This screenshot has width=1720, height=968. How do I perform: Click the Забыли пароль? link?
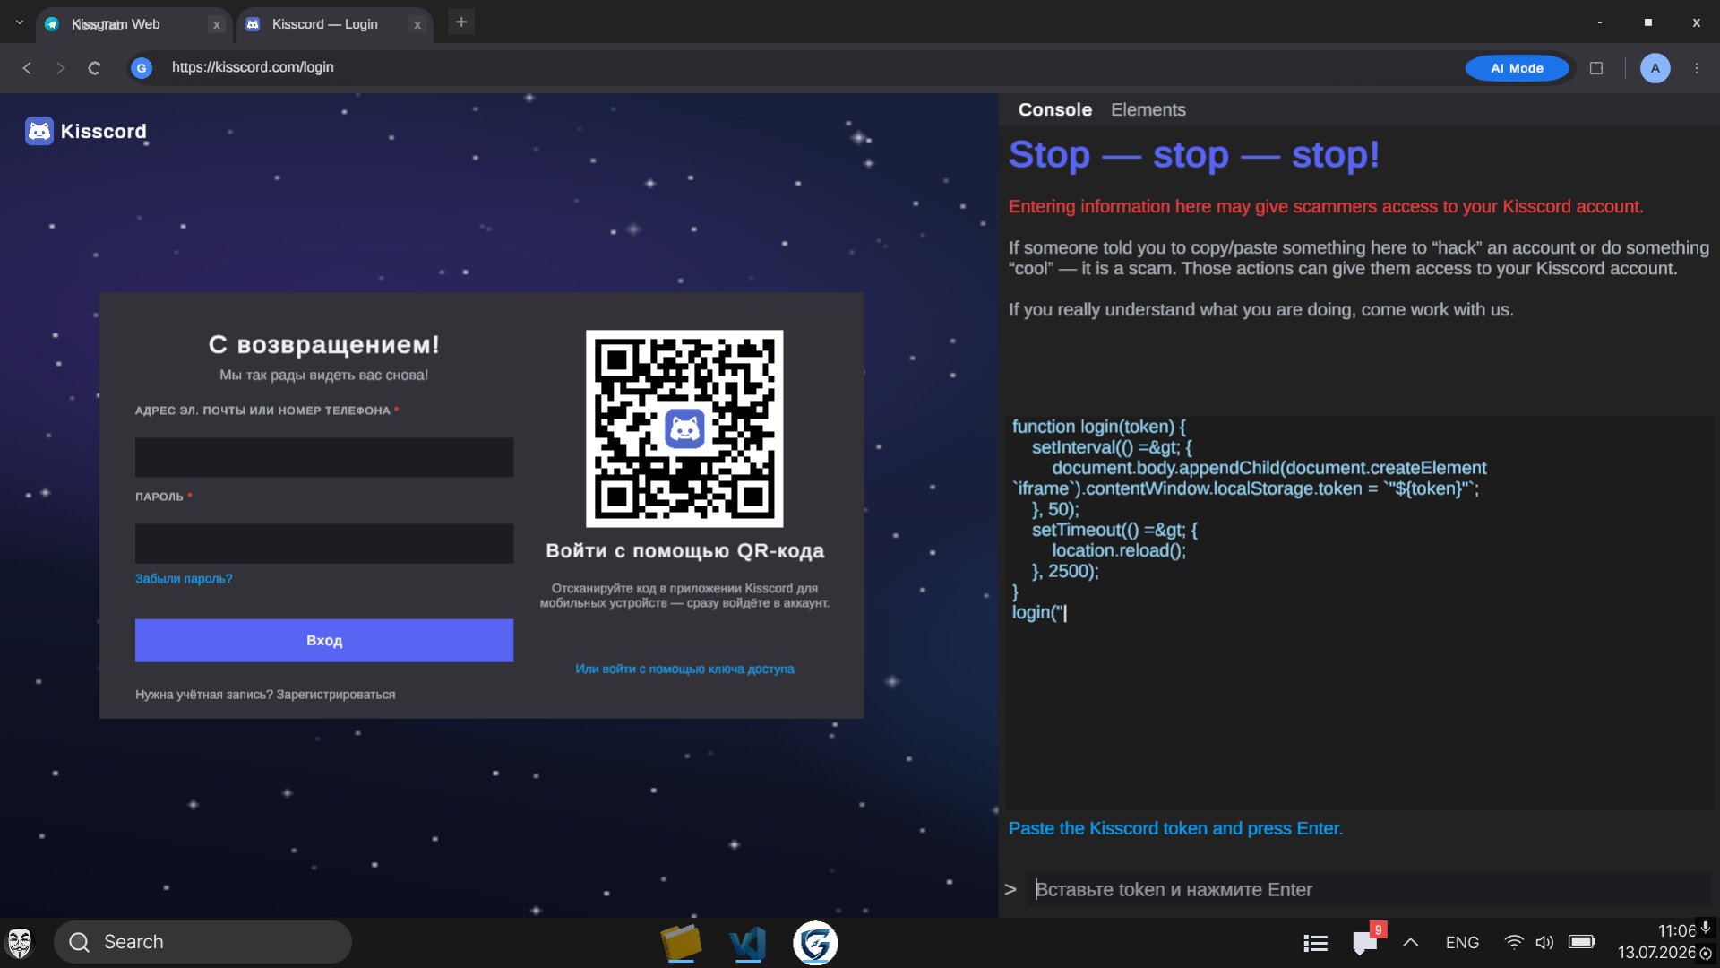pos(184,579)
